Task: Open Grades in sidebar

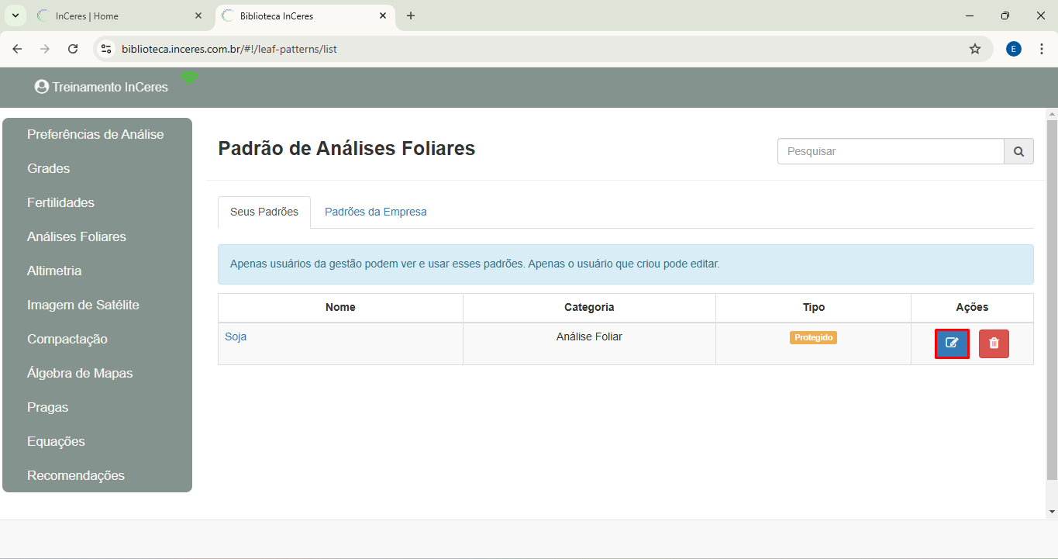Action: coord(48,168)
